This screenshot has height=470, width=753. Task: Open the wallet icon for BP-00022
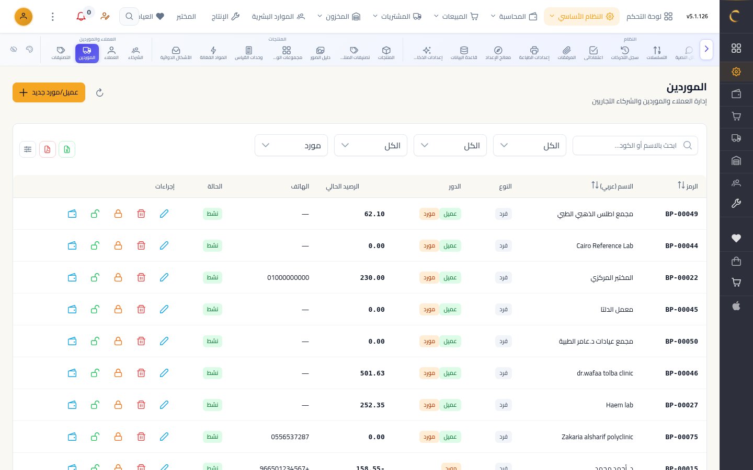tap(72, 277)
